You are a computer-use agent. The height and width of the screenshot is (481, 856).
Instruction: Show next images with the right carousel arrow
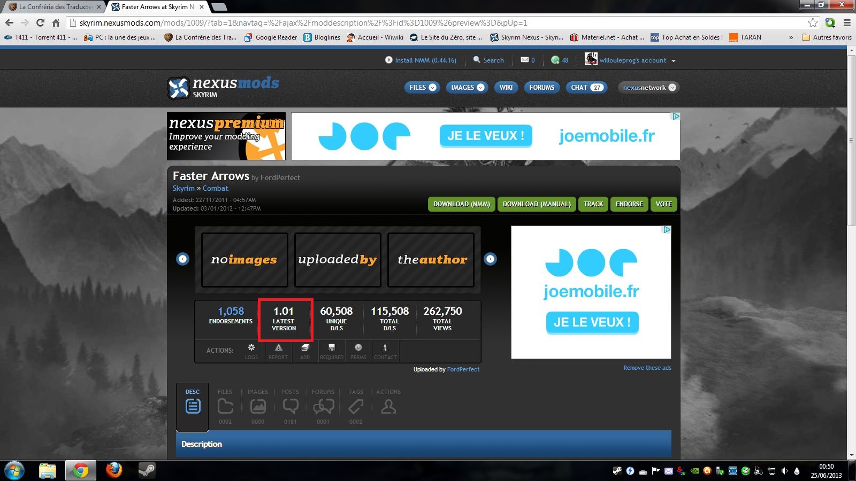pos(490,259)
